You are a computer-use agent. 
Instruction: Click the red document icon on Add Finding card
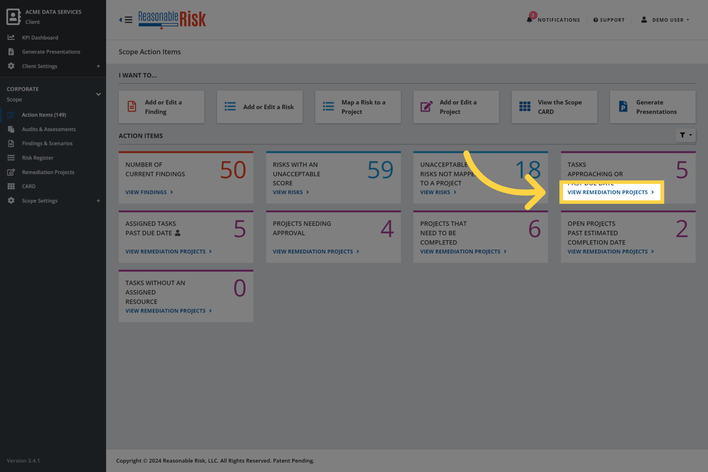pyautogui.click(x=132, y=106)
